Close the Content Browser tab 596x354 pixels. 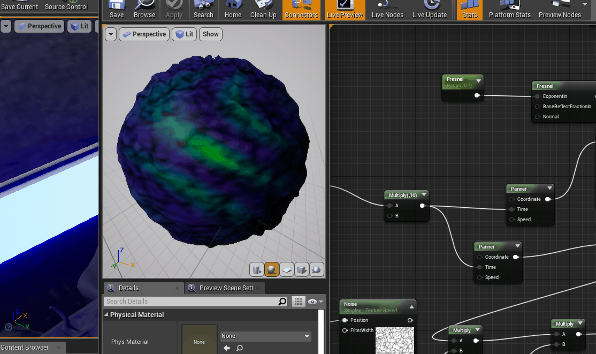pyautogui.click(x=58, y=348)
